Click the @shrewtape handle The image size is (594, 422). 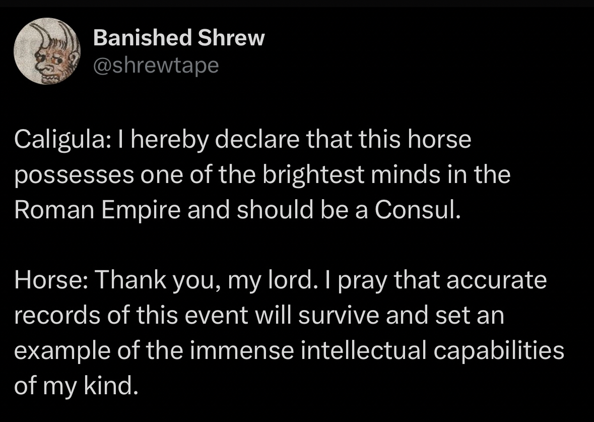click(x=156, y=65)
